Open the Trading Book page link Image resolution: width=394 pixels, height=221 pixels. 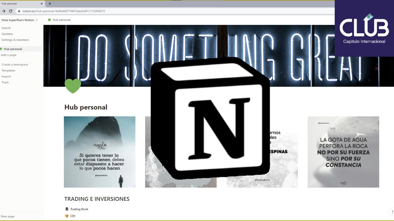pyautogui.click(x=79, y=209)
